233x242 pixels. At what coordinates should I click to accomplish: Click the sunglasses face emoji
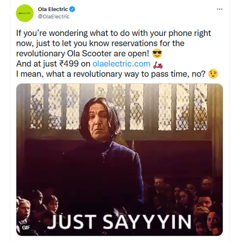tap(157, 54)
